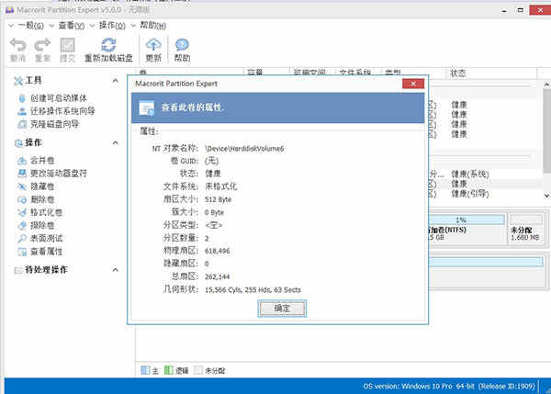The height and width of the screenshot is (394, 551).
Task: Click the Tools section wrench icon
Action: [18, 81]
